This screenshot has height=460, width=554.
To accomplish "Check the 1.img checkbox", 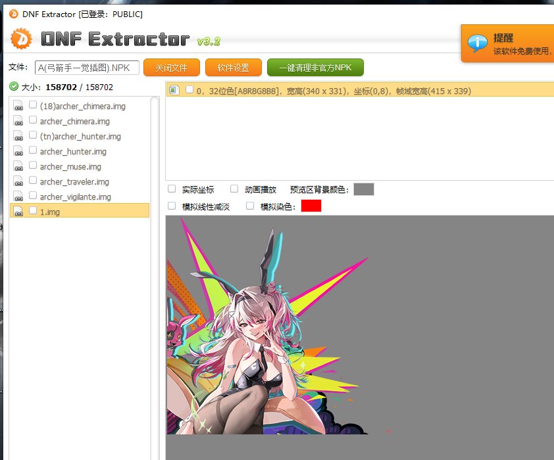I will [x=33, y=211].
